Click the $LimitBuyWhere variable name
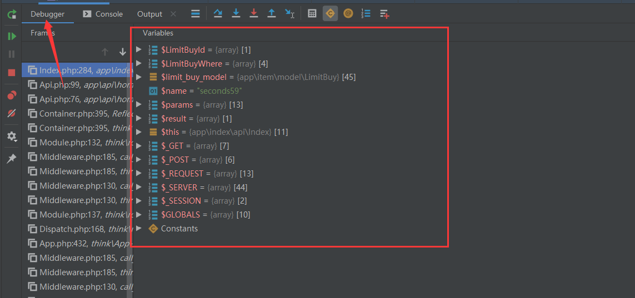Screen dimensions: 635x298 (192, 63)
